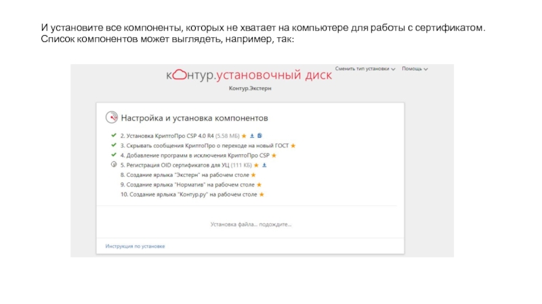Click "4. Добавление программ в исключения КриптоПро CSP"
Screen dimensions: 542x304
pyautogui.click(x=194, y=155)
